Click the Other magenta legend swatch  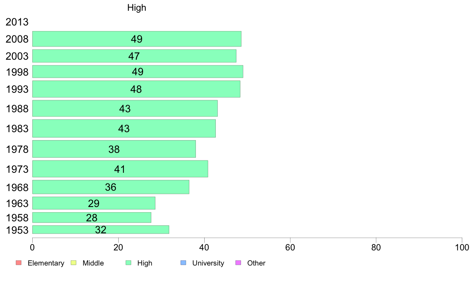coord(238,263)
